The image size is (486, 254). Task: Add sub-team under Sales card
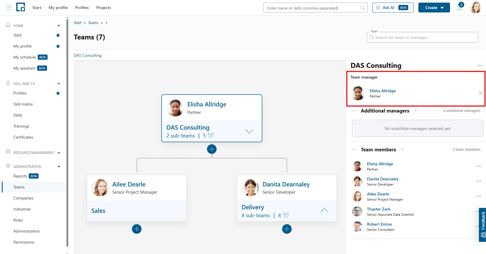pos(137,229)
